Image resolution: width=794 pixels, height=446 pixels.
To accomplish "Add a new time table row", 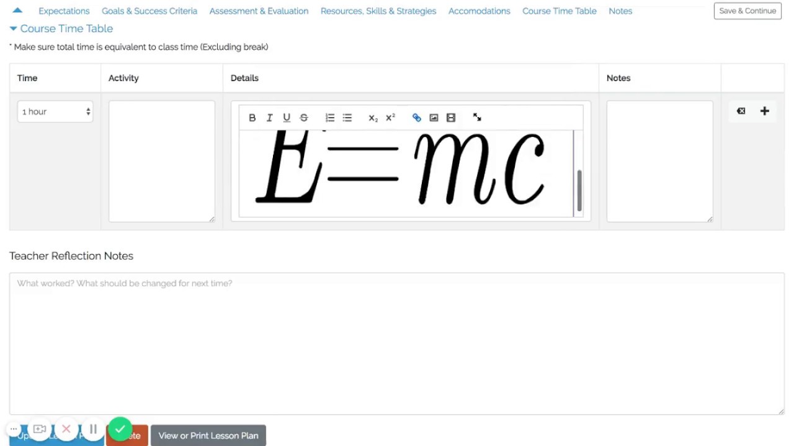I will tap(764, 111).
